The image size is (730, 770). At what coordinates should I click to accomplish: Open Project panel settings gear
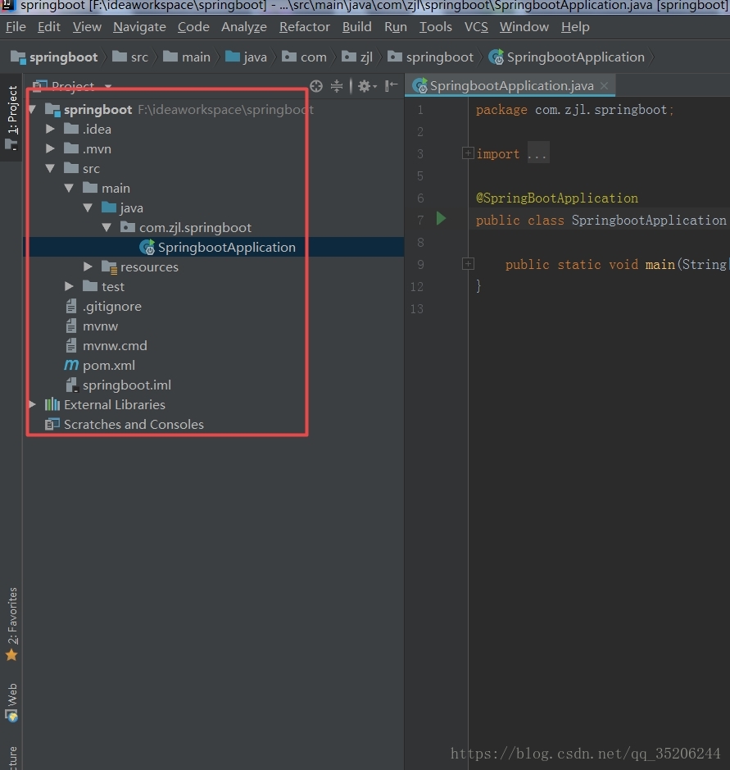(366, 86)
